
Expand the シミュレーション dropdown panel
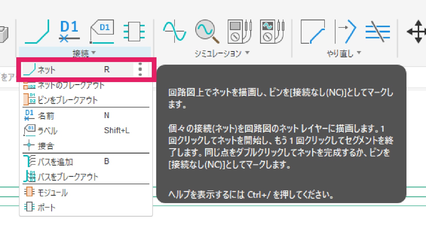pyautogui.click(x=222, y=53)
